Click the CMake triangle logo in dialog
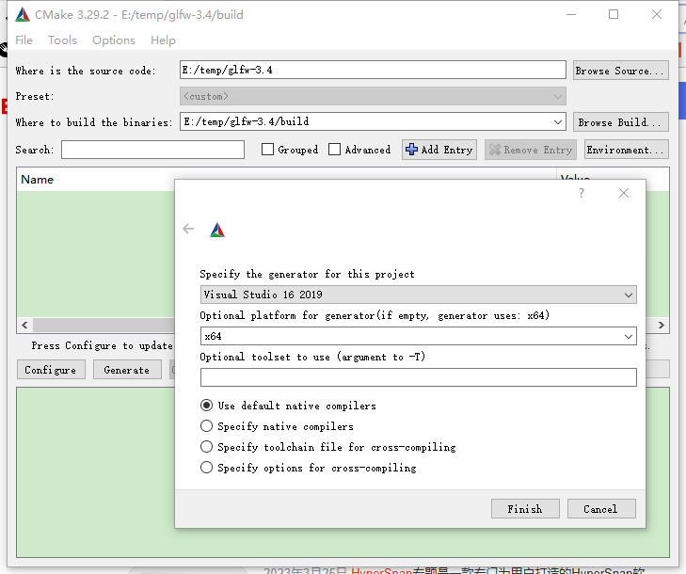 [x=217, y=230]
